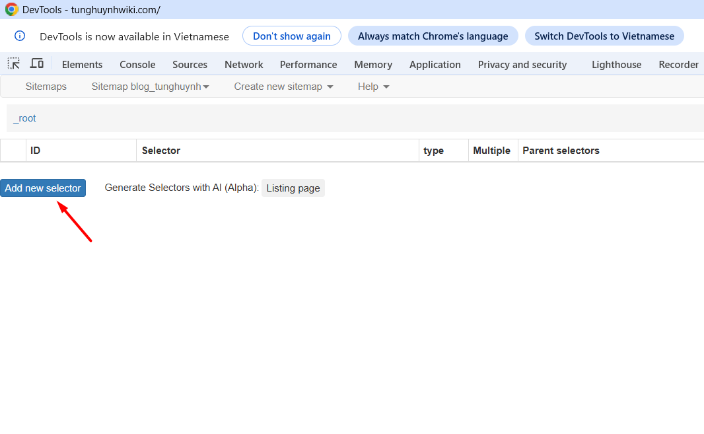Expand the Help dropdown menu

pos(373,87)
